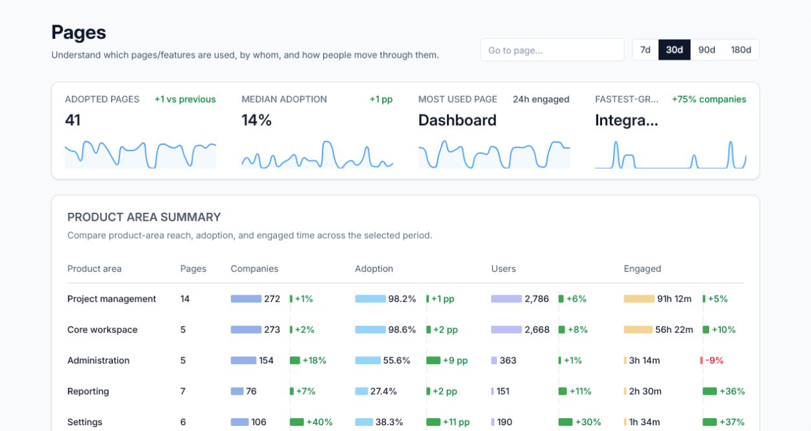
Task: Click the Pages title heading
Action: pyautogui.click(x=79, y=32)
